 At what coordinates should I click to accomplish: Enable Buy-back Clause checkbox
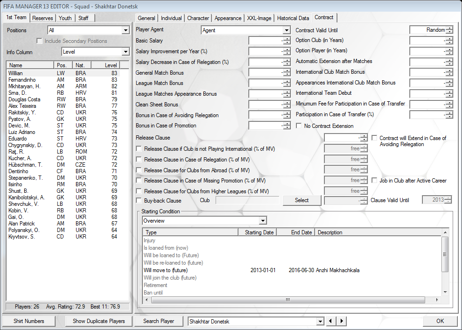click(139, 201)
